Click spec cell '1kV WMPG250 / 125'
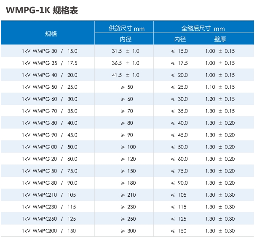 49,219
